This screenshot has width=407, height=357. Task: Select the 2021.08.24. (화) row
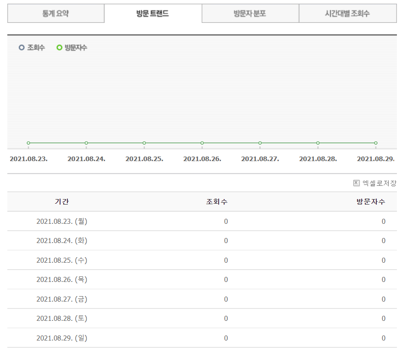tap(202, 241)
